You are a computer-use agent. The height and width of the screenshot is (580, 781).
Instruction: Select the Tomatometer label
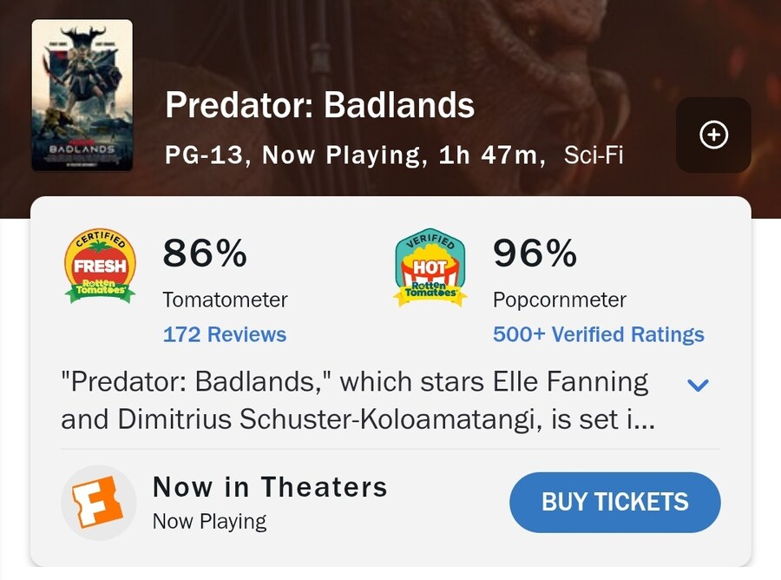(x=225, y=300)
